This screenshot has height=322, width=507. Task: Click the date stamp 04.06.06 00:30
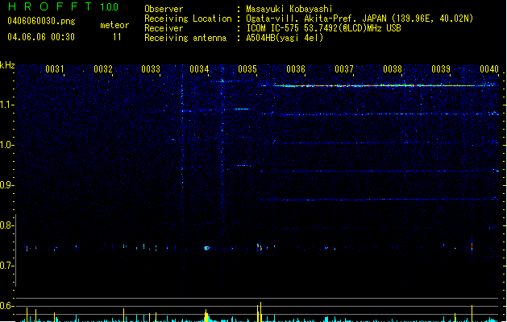pos(41,37)
